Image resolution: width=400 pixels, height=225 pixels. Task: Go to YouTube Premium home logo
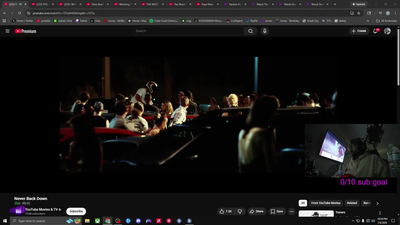pyautogui.click(x=26, y=31)
